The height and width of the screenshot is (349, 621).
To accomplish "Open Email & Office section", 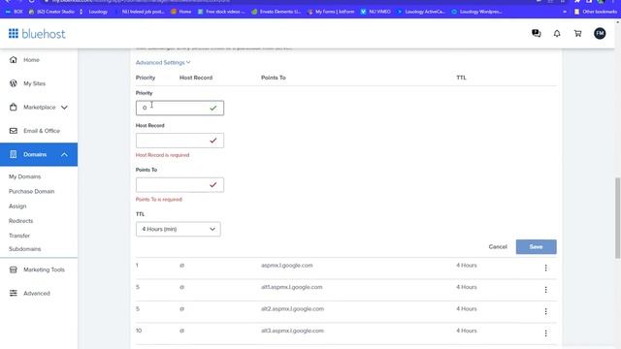I will tap(42, 131).
